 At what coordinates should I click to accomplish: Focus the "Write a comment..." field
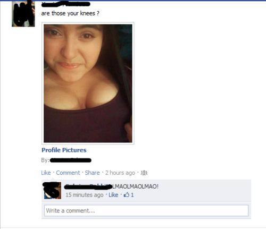146,210
